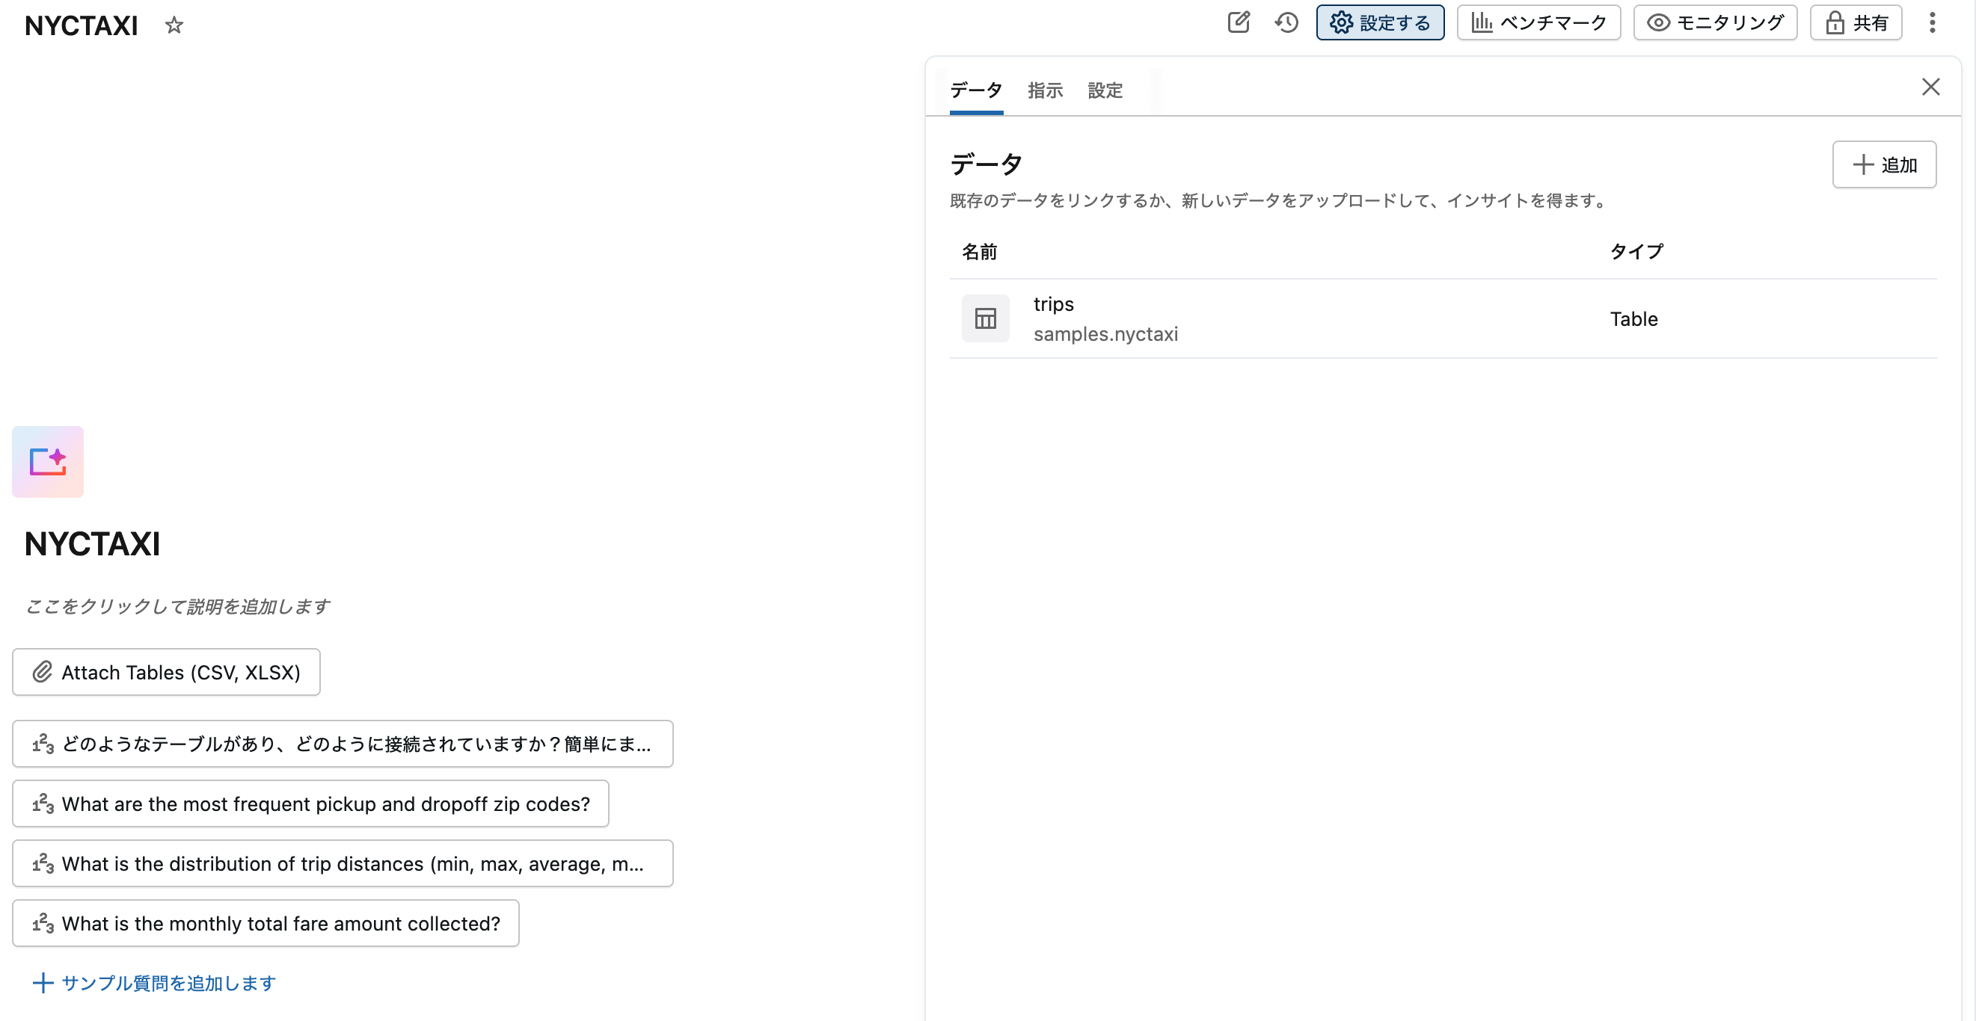Click the trips table icon
Viewport: 1976px width, 1021px height.
coord(985,318)
